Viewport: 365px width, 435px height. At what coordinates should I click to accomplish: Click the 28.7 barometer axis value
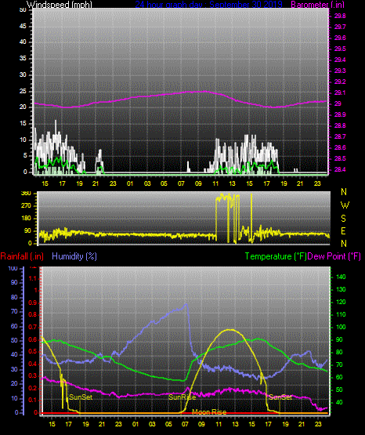[340, 136]
